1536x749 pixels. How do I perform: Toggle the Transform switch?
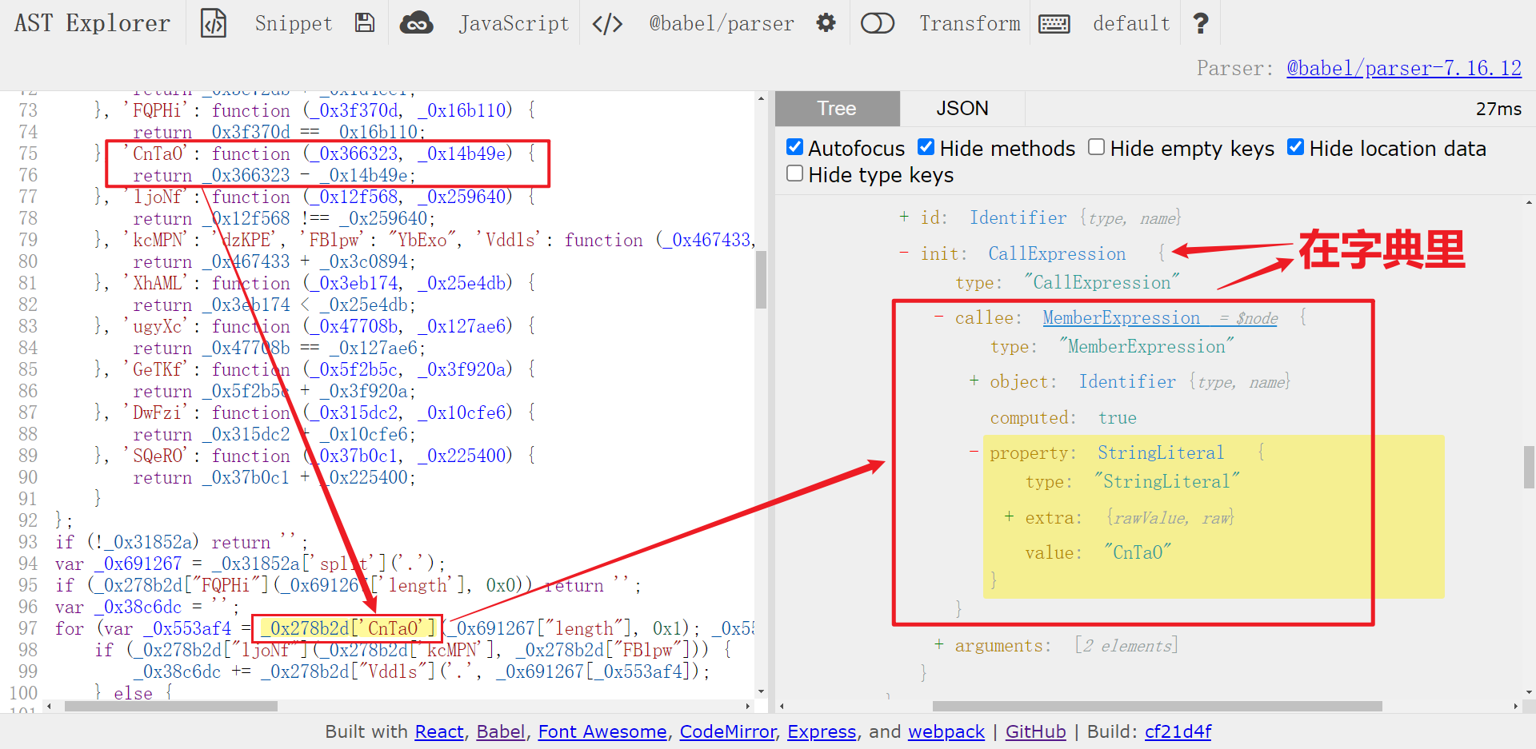point(877,23)
